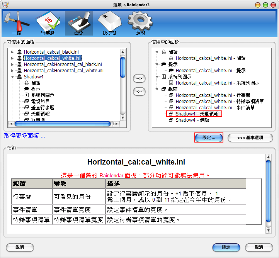Open the 進階 advanced tab
This screenshot has height=258, width=279.
tap(140, 23)
